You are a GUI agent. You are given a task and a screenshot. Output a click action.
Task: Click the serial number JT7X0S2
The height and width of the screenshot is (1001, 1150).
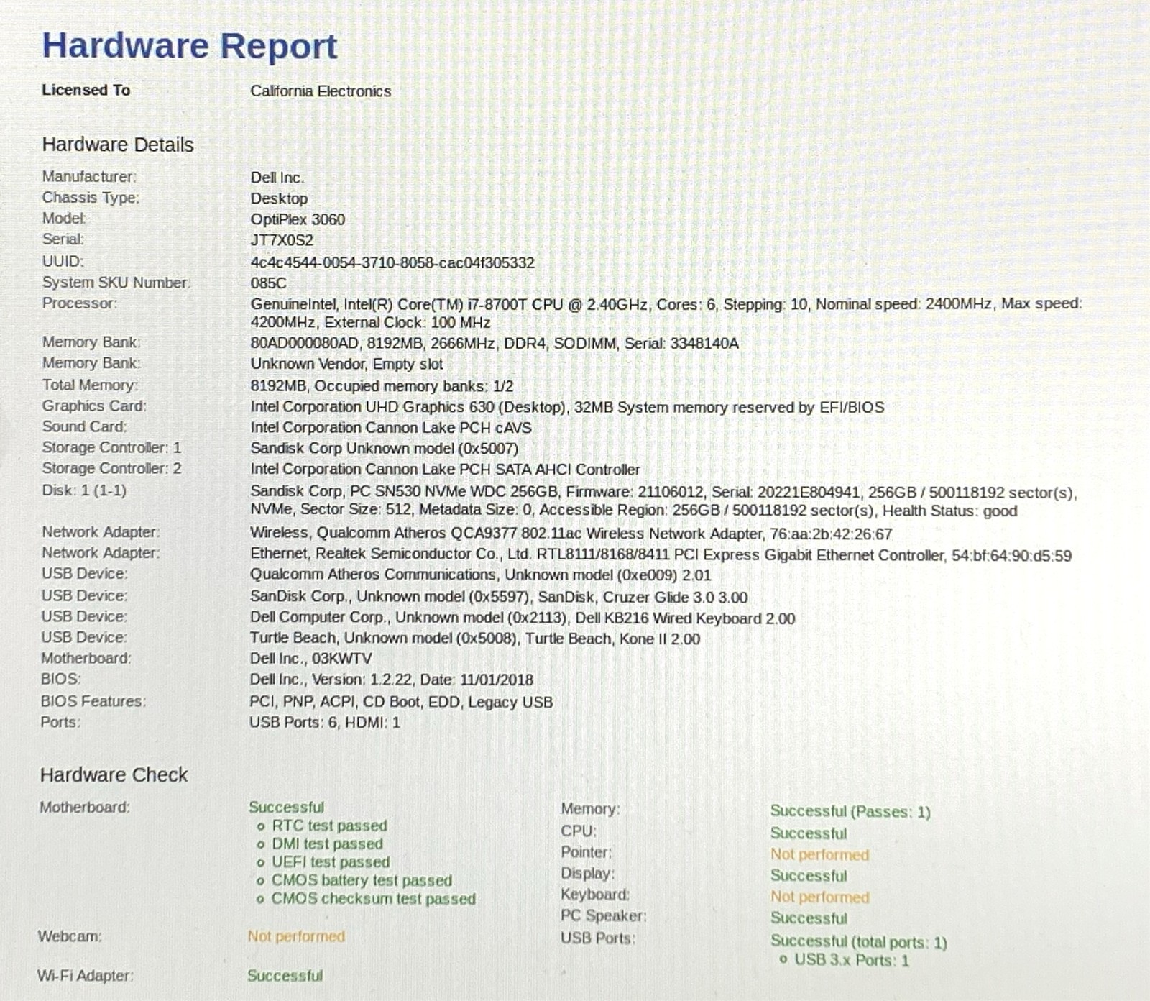pos(282,240)
